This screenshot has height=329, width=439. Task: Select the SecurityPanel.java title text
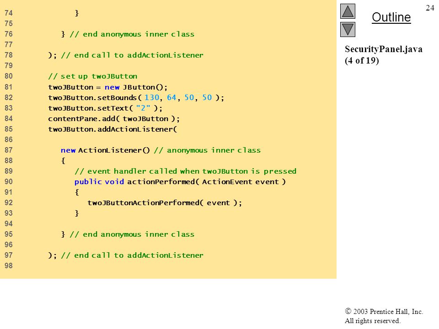point(384,49)
